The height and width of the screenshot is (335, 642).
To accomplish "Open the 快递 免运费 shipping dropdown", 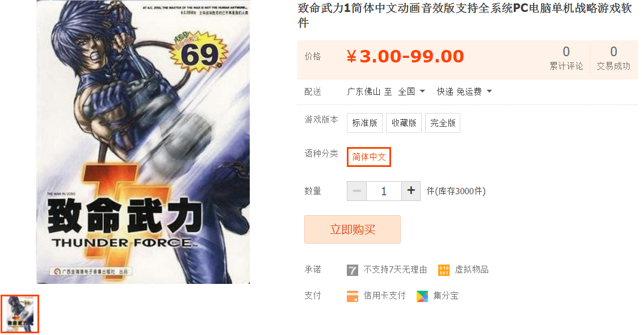I will coord(464,91).
